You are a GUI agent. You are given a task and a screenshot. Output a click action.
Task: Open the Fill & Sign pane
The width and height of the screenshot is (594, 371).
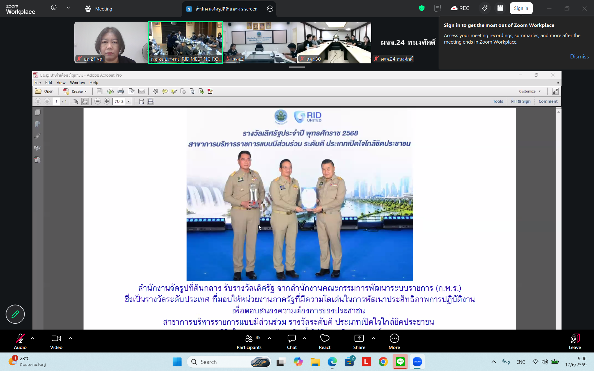[x=521, y=101]
